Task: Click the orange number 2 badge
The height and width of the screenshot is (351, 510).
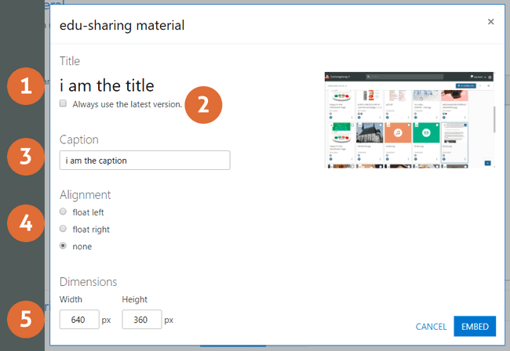Action: click(x=203, y=105)
